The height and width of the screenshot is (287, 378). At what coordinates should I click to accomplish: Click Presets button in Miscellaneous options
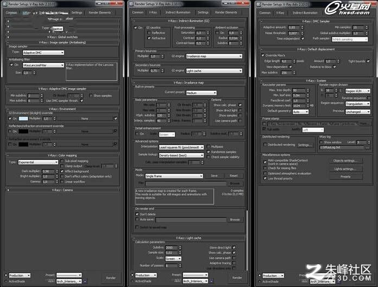click(x=345, y=176)
